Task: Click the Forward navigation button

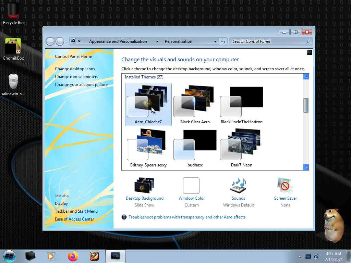Action: pyautogui.click(x=60, y=41)
